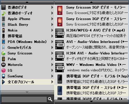Viewport: 129px width, 104px height.
Task: Expand the 普通のビデオ submenu arrow
Action: tap(52, 7)
